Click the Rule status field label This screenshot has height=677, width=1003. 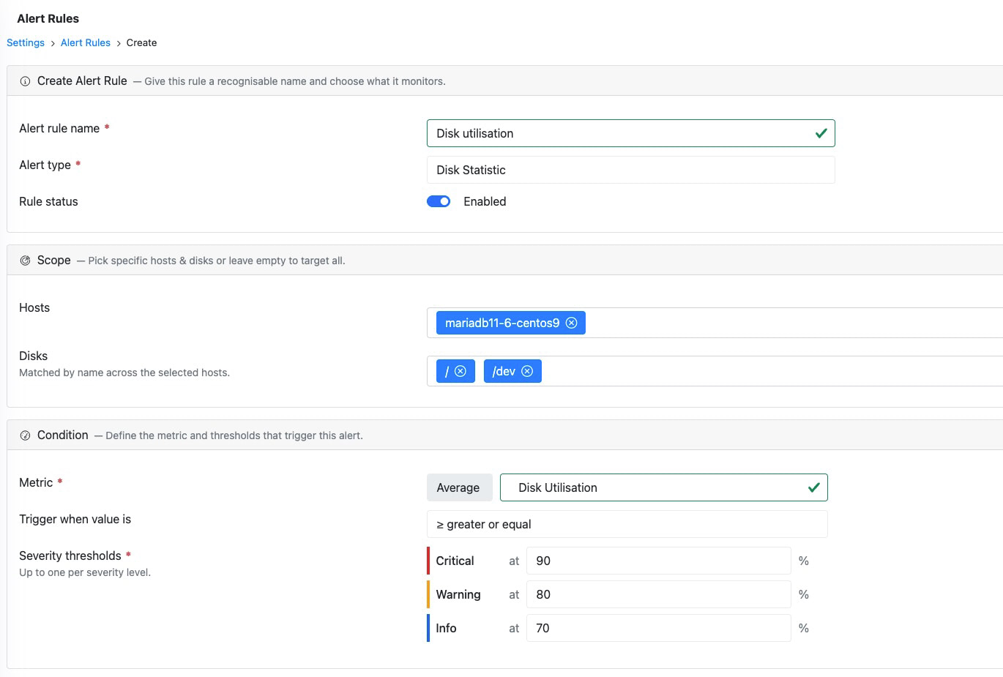tap(48, 201)
